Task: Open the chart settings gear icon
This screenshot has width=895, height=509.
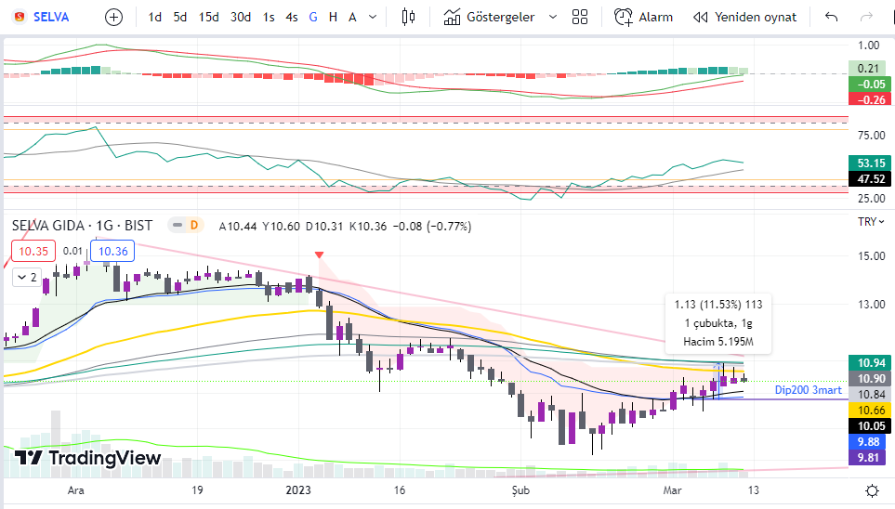Action: pyautogui.click(x=872, y=490)
